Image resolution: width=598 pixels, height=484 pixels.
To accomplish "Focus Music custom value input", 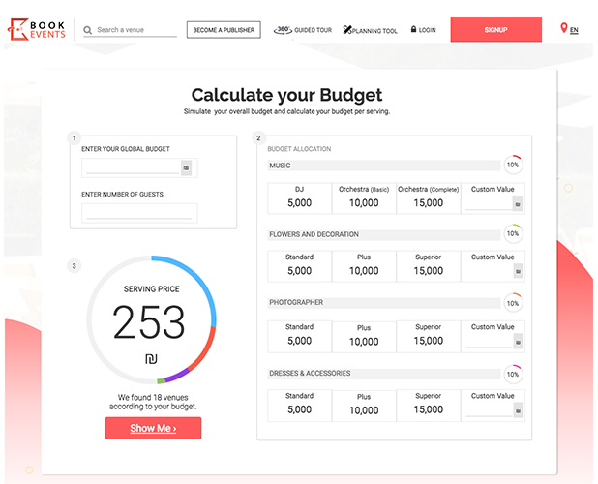I will tap(489, 204).
